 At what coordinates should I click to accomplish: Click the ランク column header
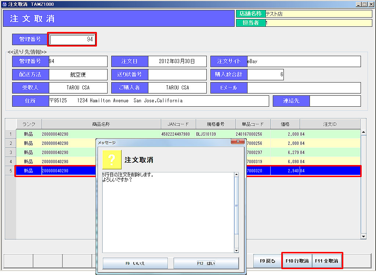pyautogui.click(x=29, y=124)
